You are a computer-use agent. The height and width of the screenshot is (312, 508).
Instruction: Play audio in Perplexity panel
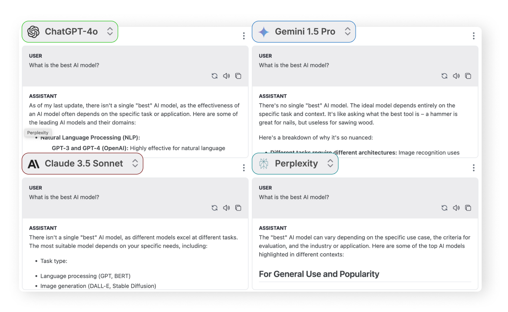coord(456,208)
